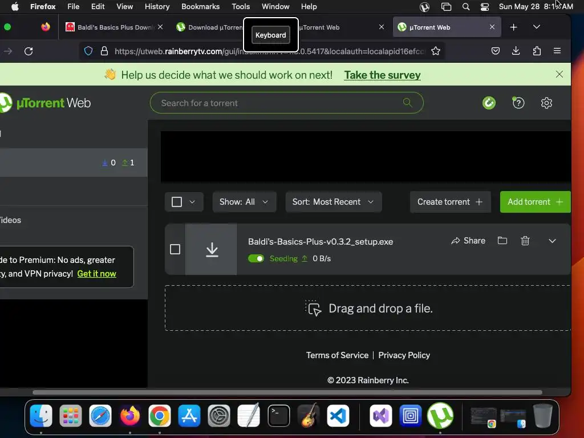
Task: Open the Sort: Most Recent dropdown
Action: point(333,202)
